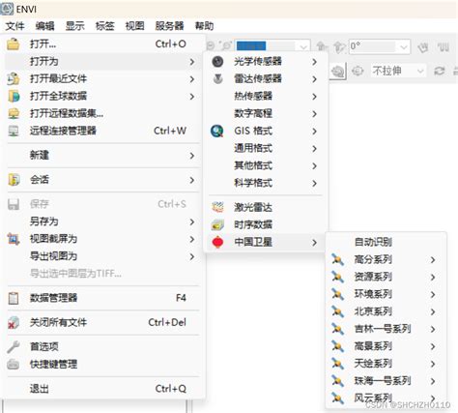Click the 资源系列 satellite icon
Screen dimensions: 458x413
337,277
